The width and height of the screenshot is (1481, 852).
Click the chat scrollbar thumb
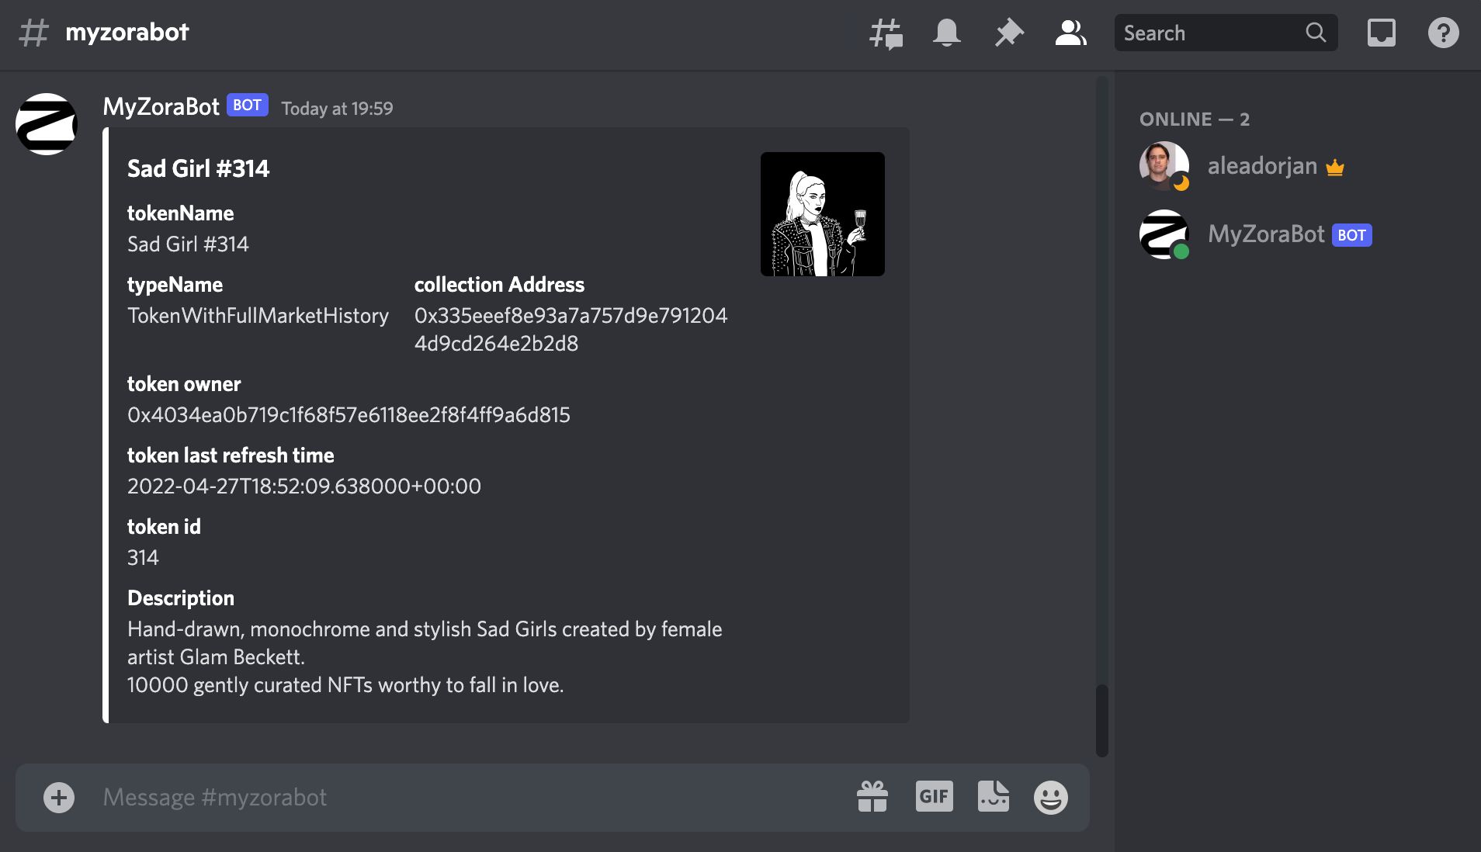coord(1102,720)
